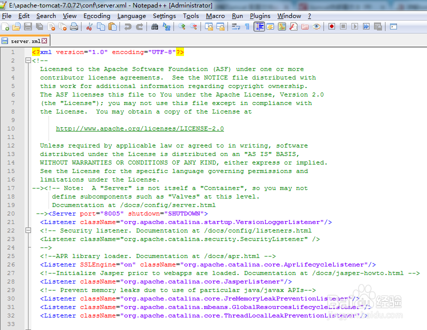Click the launch command prompt toolbar icon
The height and width of the screenshot is (330, 427).
click(x=393, y=26)
